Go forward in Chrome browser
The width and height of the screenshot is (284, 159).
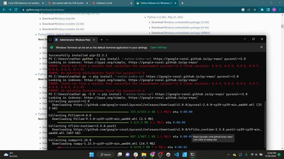(10, 10)
